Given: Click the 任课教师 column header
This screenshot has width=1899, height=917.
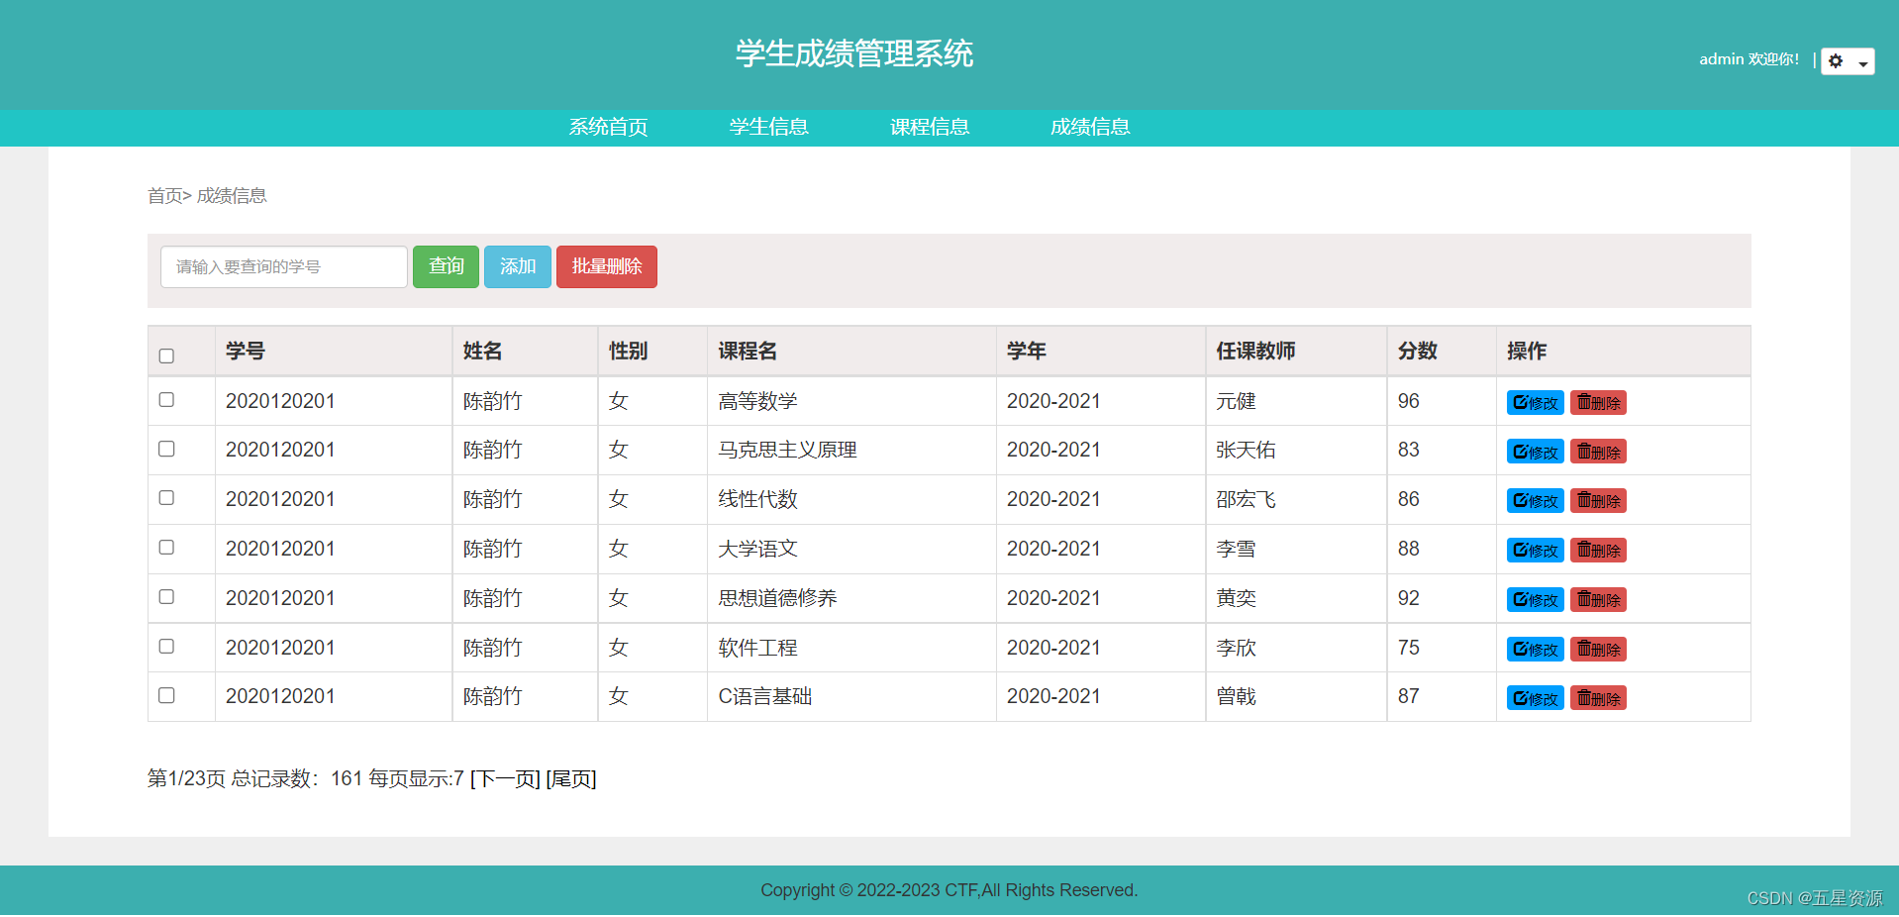Looking at the screenshot, I should pyautogui.click(x=1255, y=352).
